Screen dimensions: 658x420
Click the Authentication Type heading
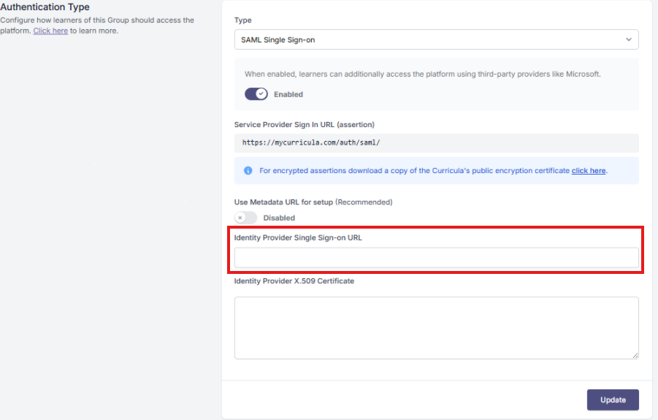(x=45, y=7)
